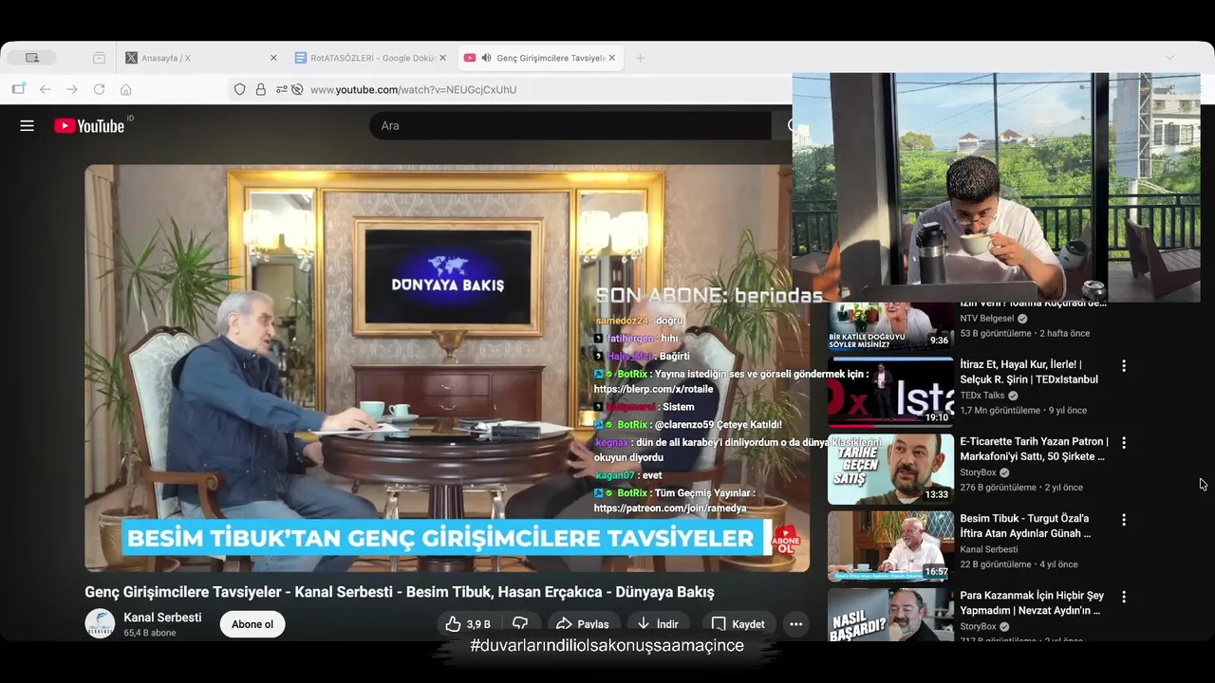The image size is (1215, 683).
Task: Close the Anasayfa / X tab
Action: tap(273, 58)
